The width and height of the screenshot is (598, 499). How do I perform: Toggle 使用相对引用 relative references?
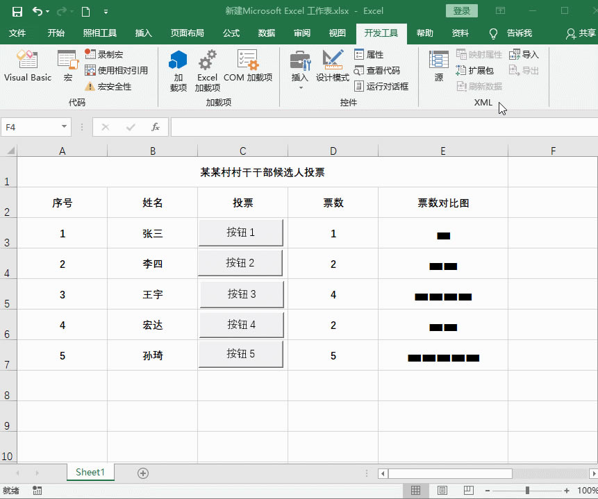[x=110, y=69]
